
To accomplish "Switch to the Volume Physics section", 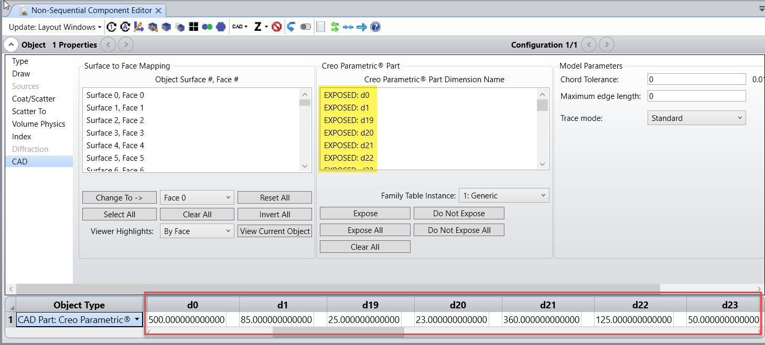I will 39,124.
